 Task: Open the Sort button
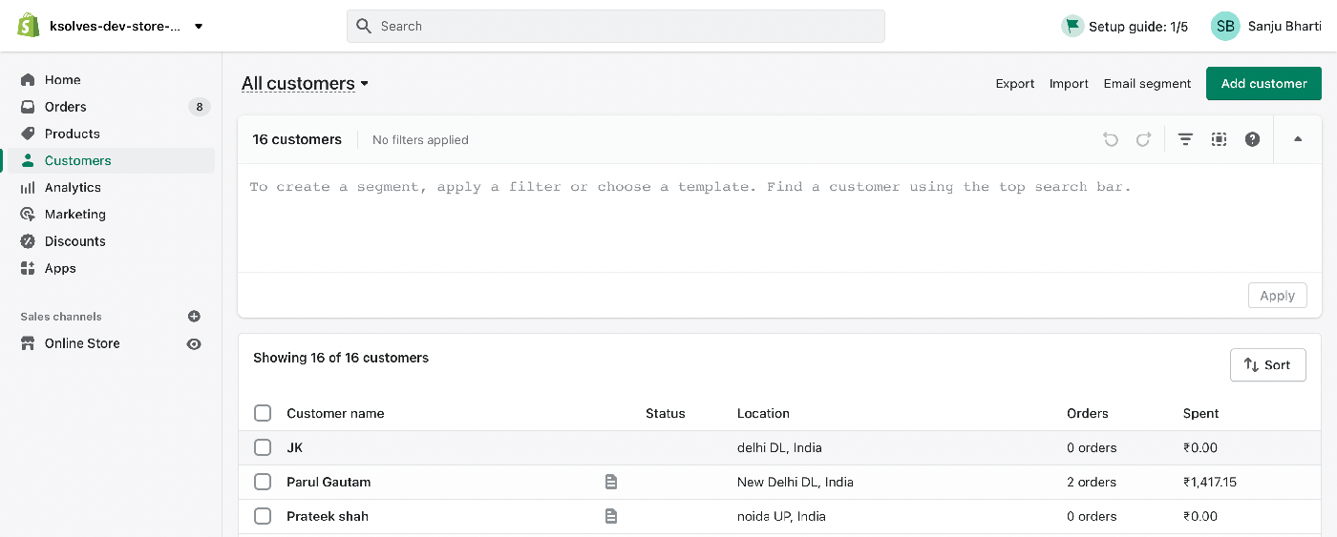click(x=1267, y=364)
